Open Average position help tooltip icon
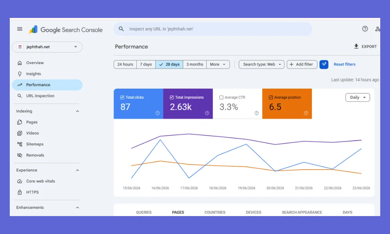Viewport: 390px width, 234px height. [306, 113]
